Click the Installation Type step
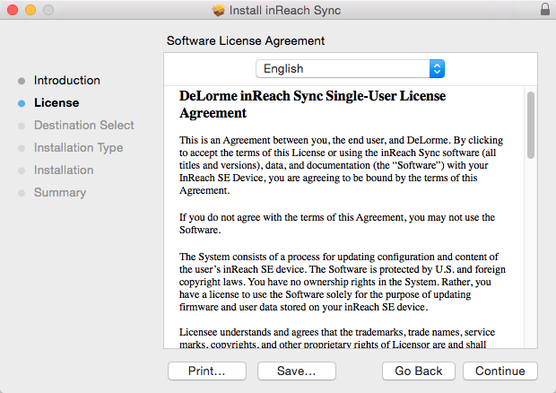This screenshot has height=393, width=556. coord(78,147)
